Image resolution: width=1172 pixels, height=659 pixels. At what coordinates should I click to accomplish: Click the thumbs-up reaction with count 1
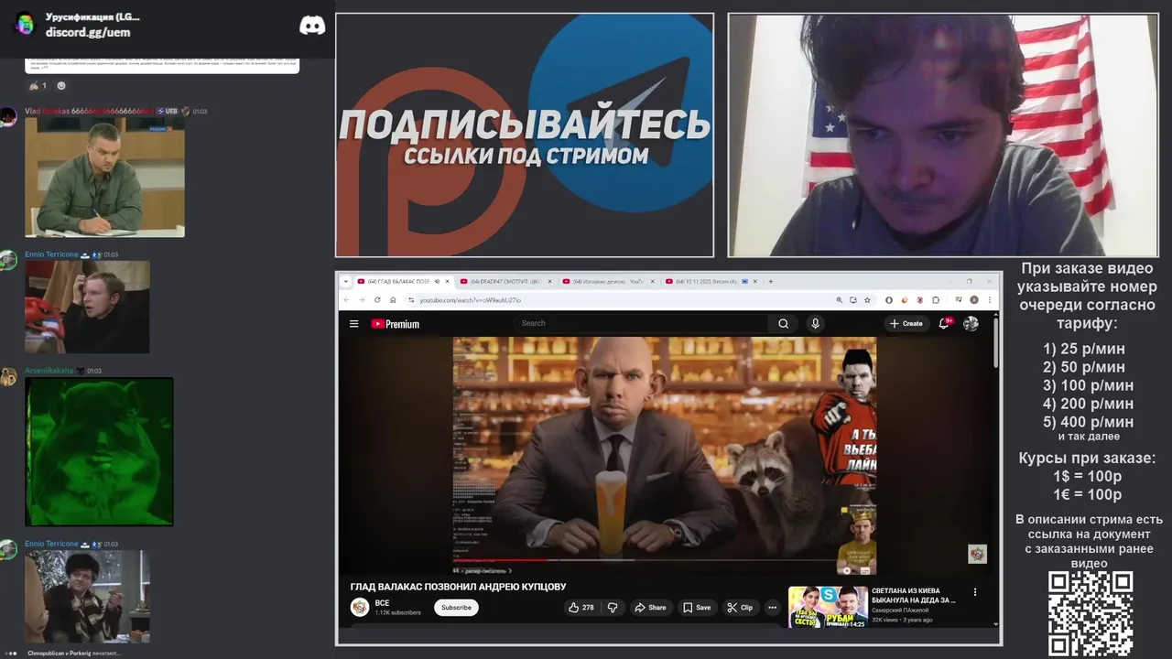[38, 85]
